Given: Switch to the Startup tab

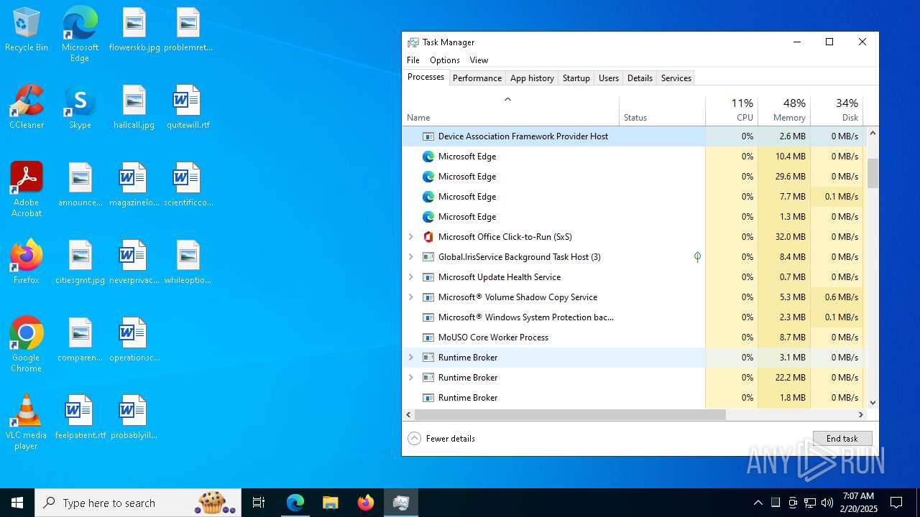Looking at the screenshot, I should 576,78.
